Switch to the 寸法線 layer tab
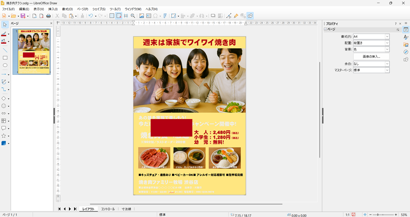 point(126,209)
